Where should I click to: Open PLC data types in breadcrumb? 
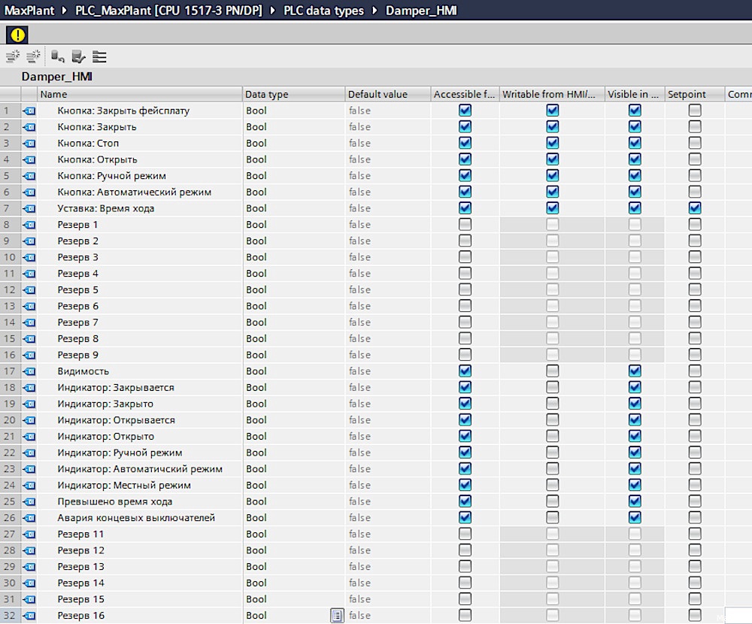click(x=323, y=11)
